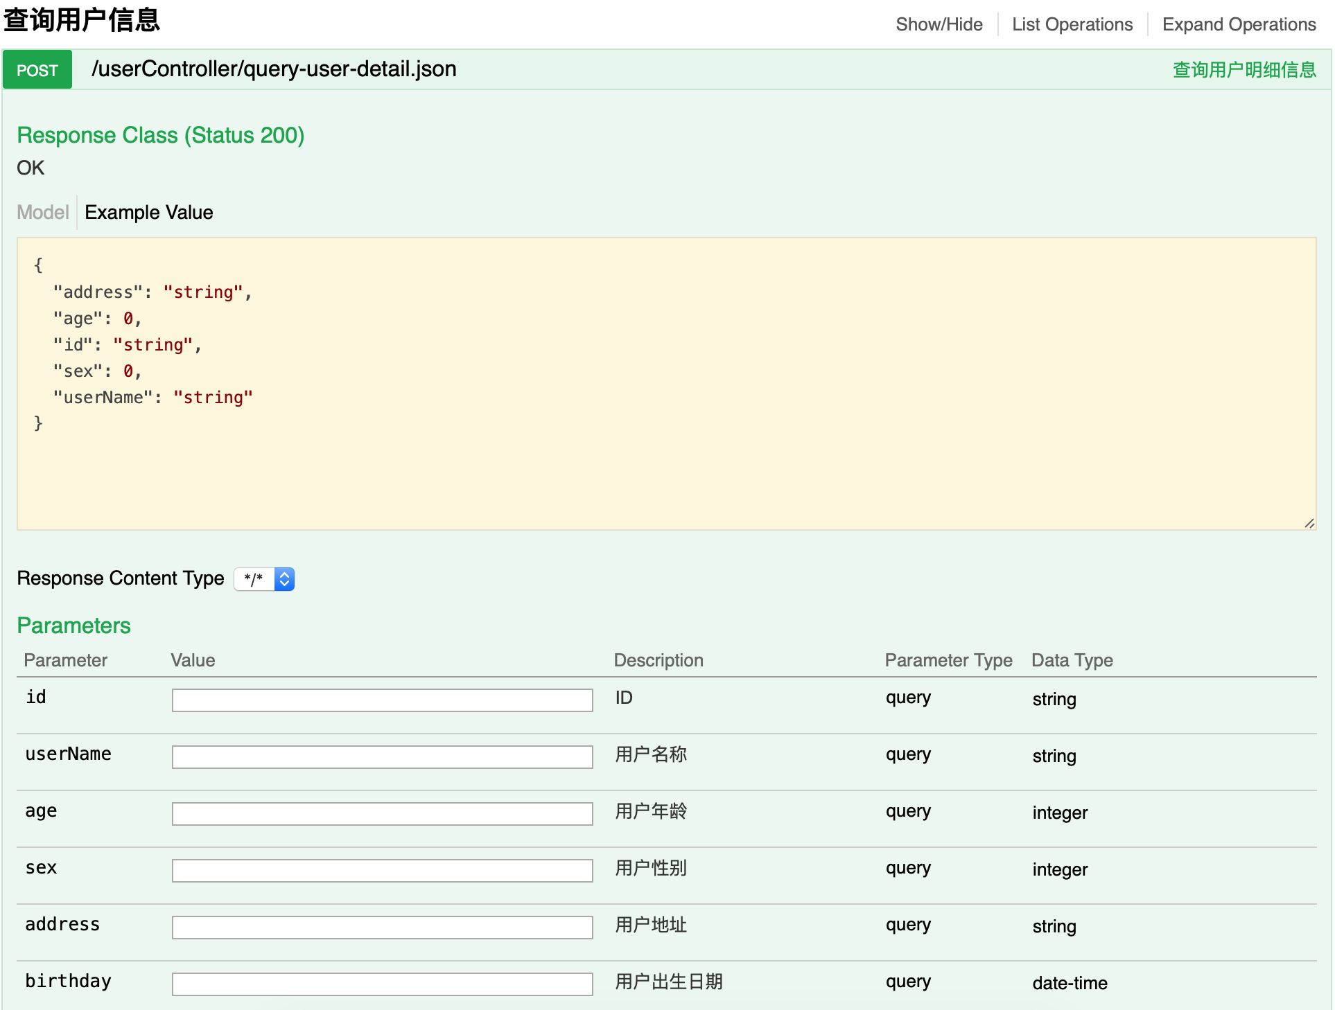Switch to the Model tab
The image size is (1335, 1010).
coord(43,212)
